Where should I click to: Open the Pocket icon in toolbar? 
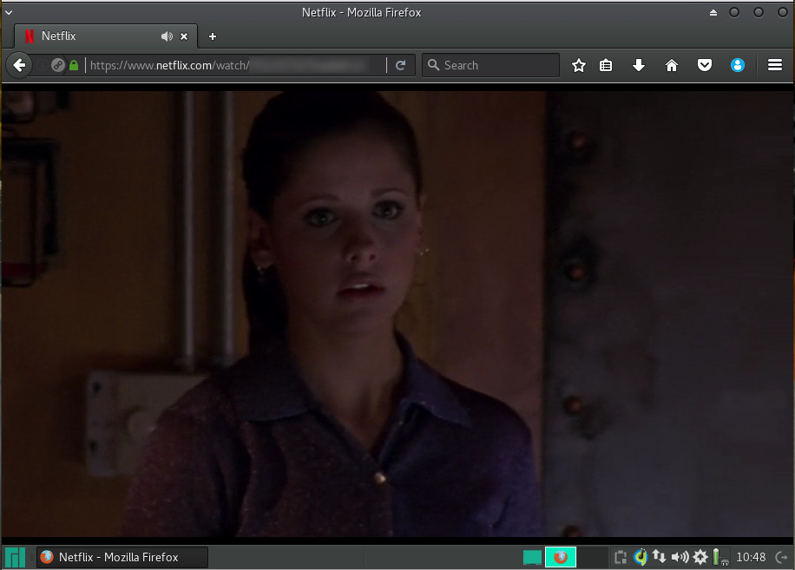pos(705,65)
